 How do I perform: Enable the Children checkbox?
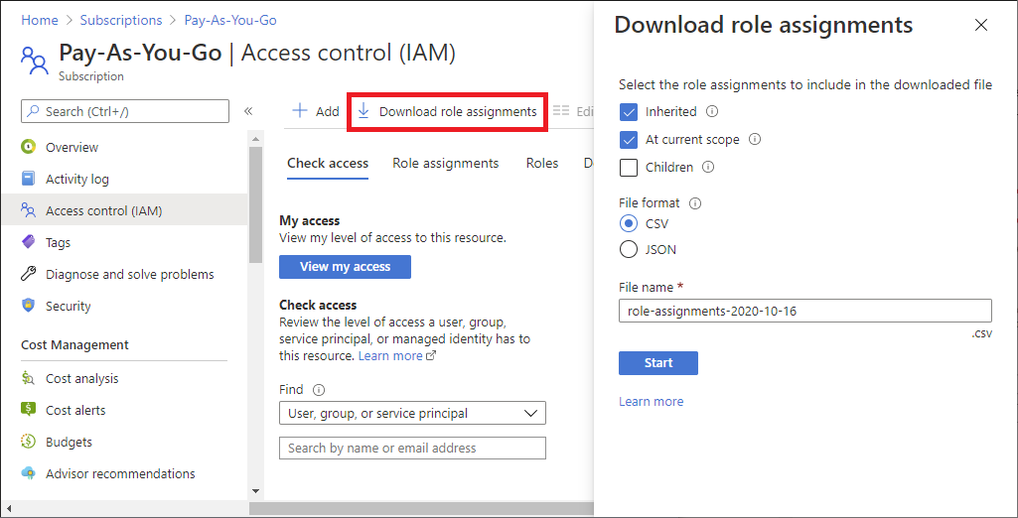(x=628, y=168)
